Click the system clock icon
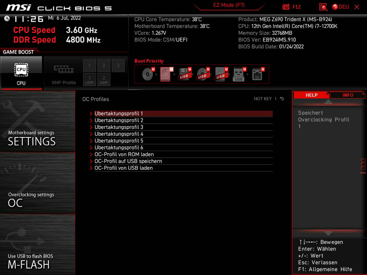This screenshot has height=275, width=367. (7, 18)
